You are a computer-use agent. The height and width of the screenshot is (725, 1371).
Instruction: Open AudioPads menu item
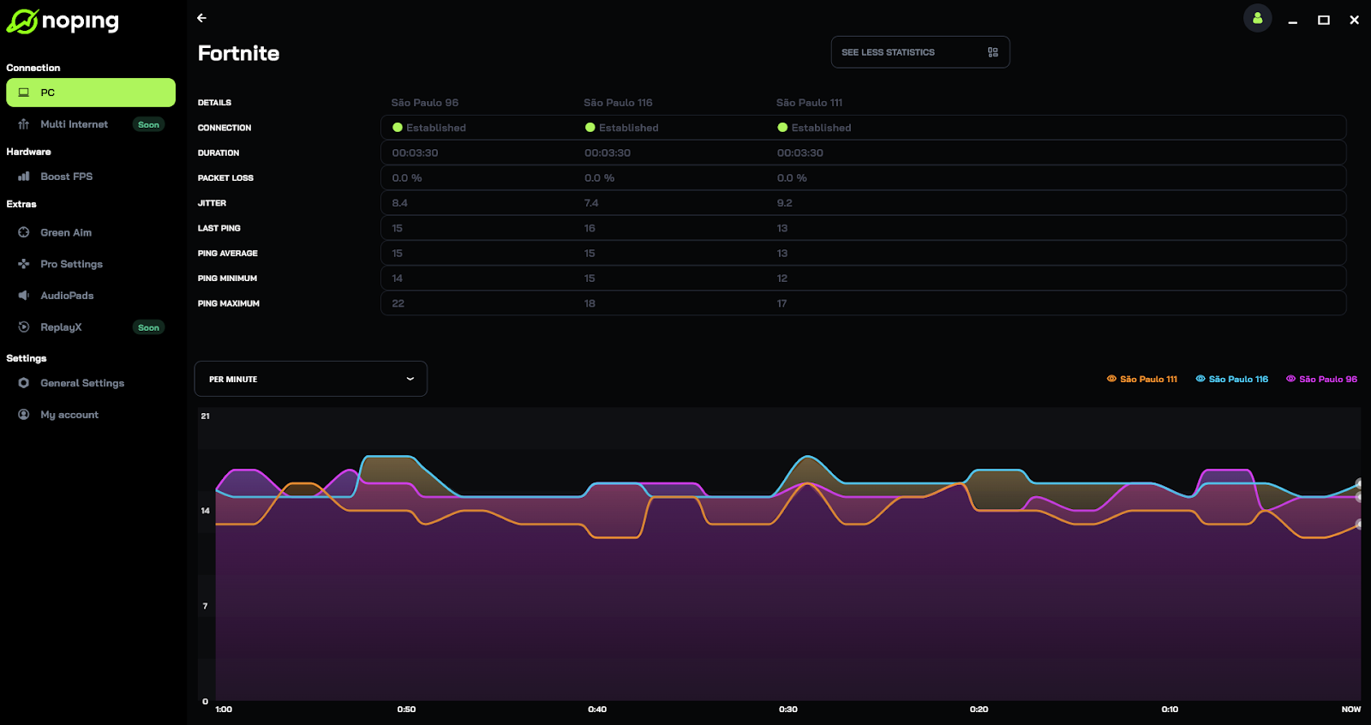click(x=91, y=296)
